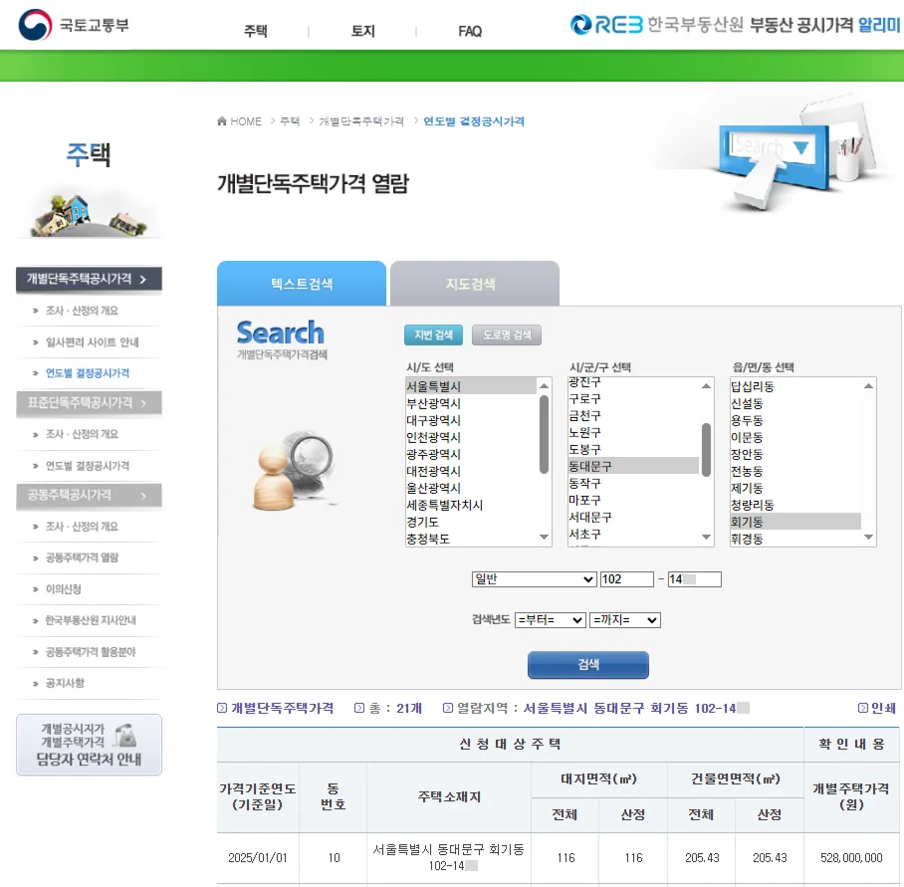Open 일사편리 사이트 안내 sidebar link
Screen dimensions: 904x887
(x=93, y=342)
